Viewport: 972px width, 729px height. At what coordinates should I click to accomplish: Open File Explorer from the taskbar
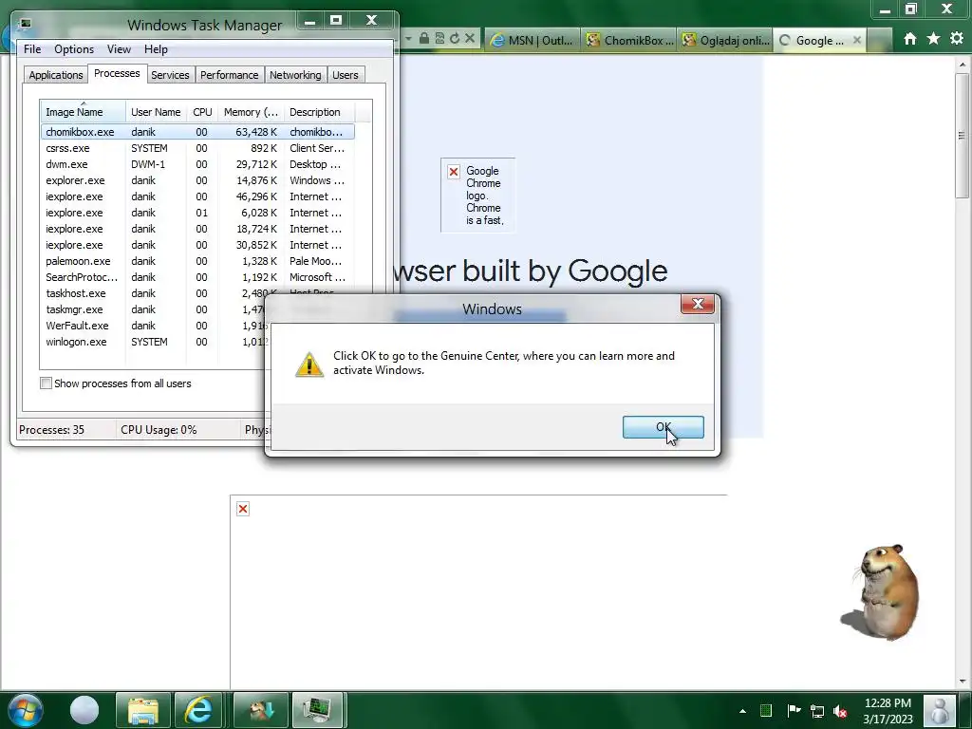(x=142, y=710)
